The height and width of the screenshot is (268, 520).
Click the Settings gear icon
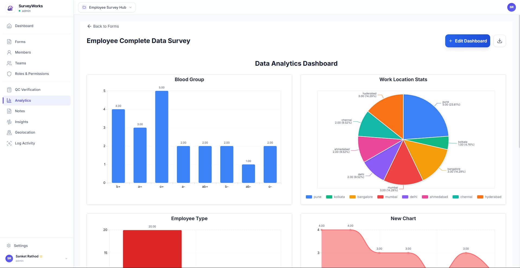[9, 246]
